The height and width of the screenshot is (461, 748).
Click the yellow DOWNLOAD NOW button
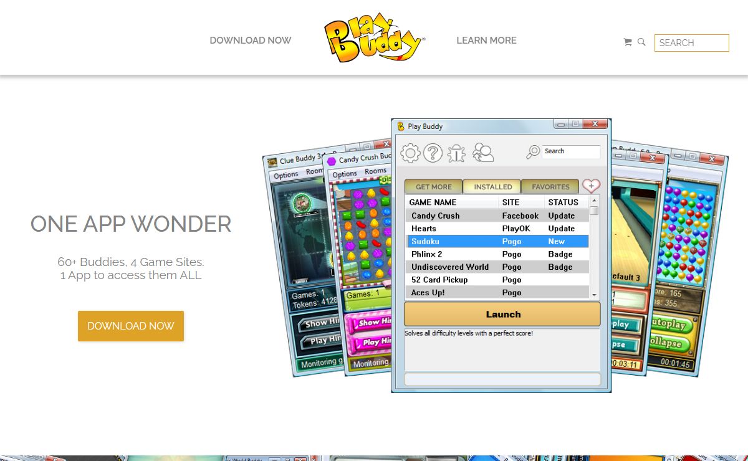(131, 326)
